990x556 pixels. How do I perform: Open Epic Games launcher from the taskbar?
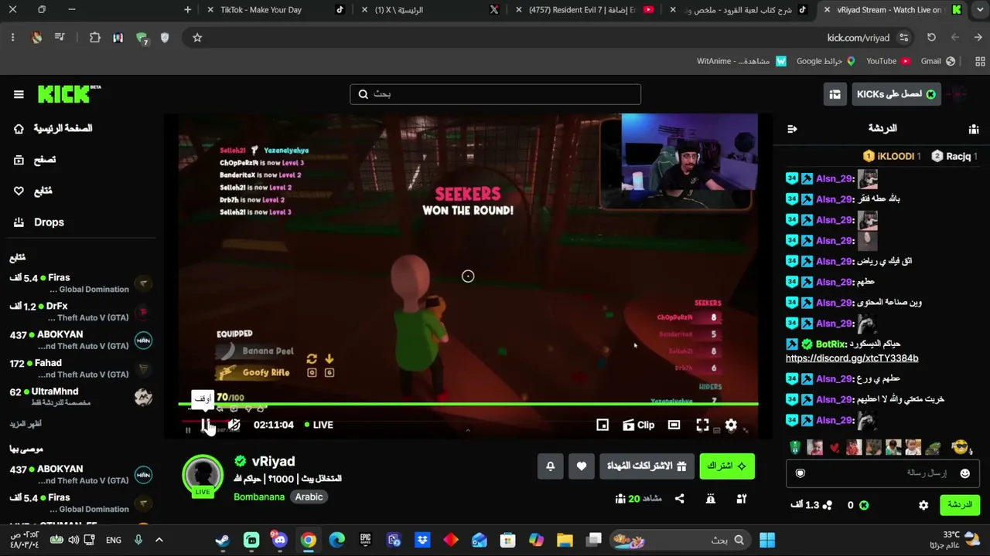point(366,541)
